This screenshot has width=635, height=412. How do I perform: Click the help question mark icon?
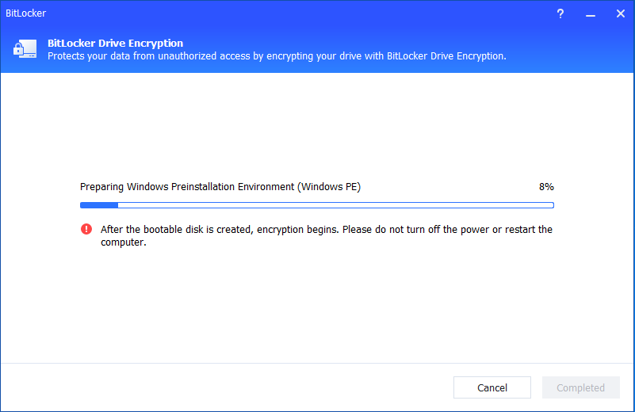pyautogui.click(x=560, y=14)
